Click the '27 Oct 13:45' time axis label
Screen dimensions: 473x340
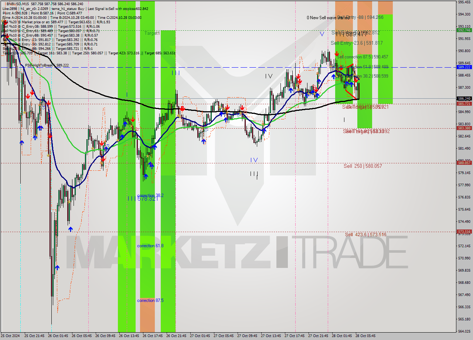(x=271, y=336)
